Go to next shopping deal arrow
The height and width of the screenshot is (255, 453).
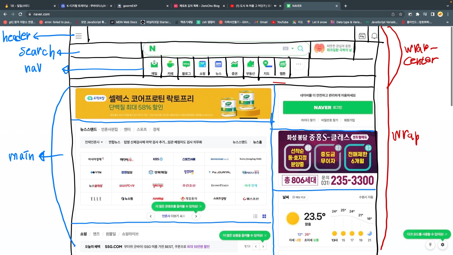[x=263, y=247]
